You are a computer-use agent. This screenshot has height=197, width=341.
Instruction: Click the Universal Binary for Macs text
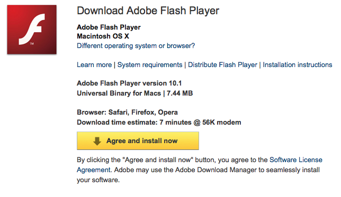coord(119,93)
